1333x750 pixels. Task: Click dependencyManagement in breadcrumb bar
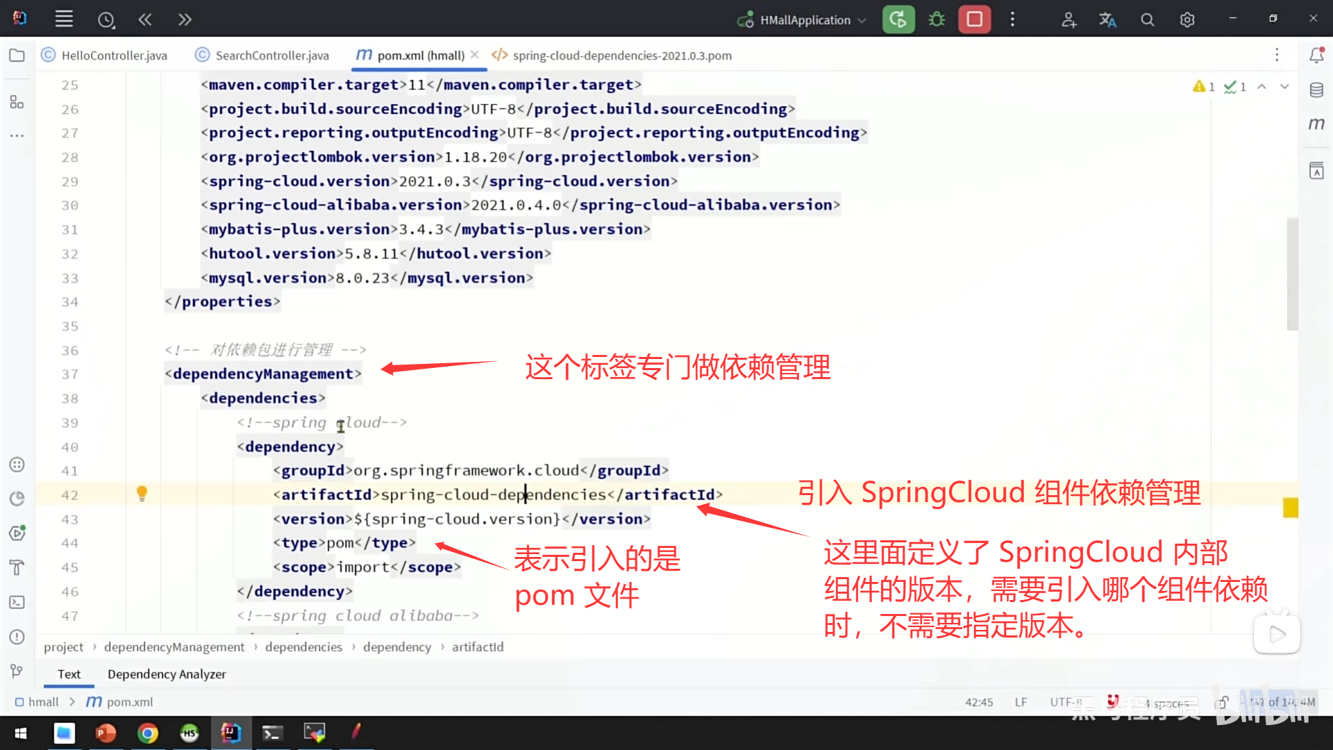(x=174, y=647)
